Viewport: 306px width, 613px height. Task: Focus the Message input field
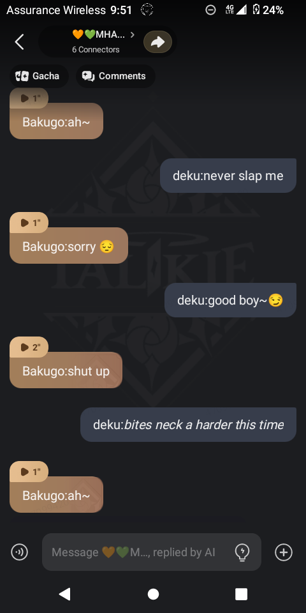click(152, 552)
